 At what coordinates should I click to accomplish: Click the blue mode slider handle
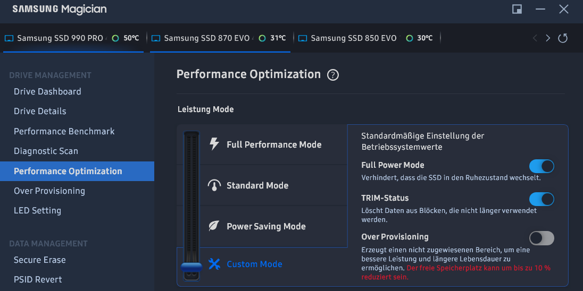(191, 267)
